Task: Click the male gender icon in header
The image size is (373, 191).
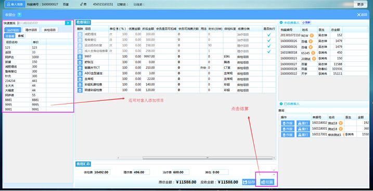Action: 82,4
